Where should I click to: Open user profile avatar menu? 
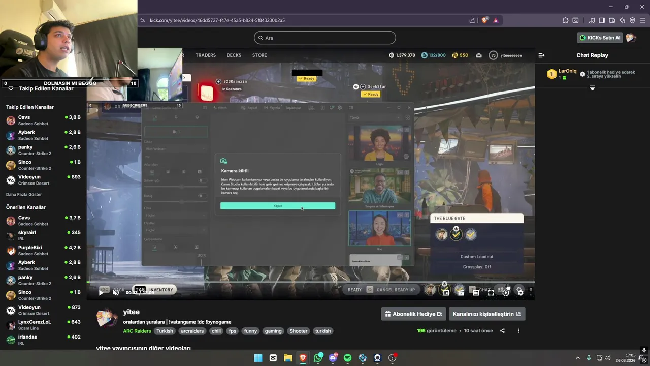(x=631, y=38)
